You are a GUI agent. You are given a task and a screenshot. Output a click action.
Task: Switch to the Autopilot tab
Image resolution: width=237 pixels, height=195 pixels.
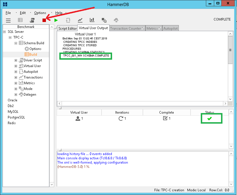click(171, 29)
